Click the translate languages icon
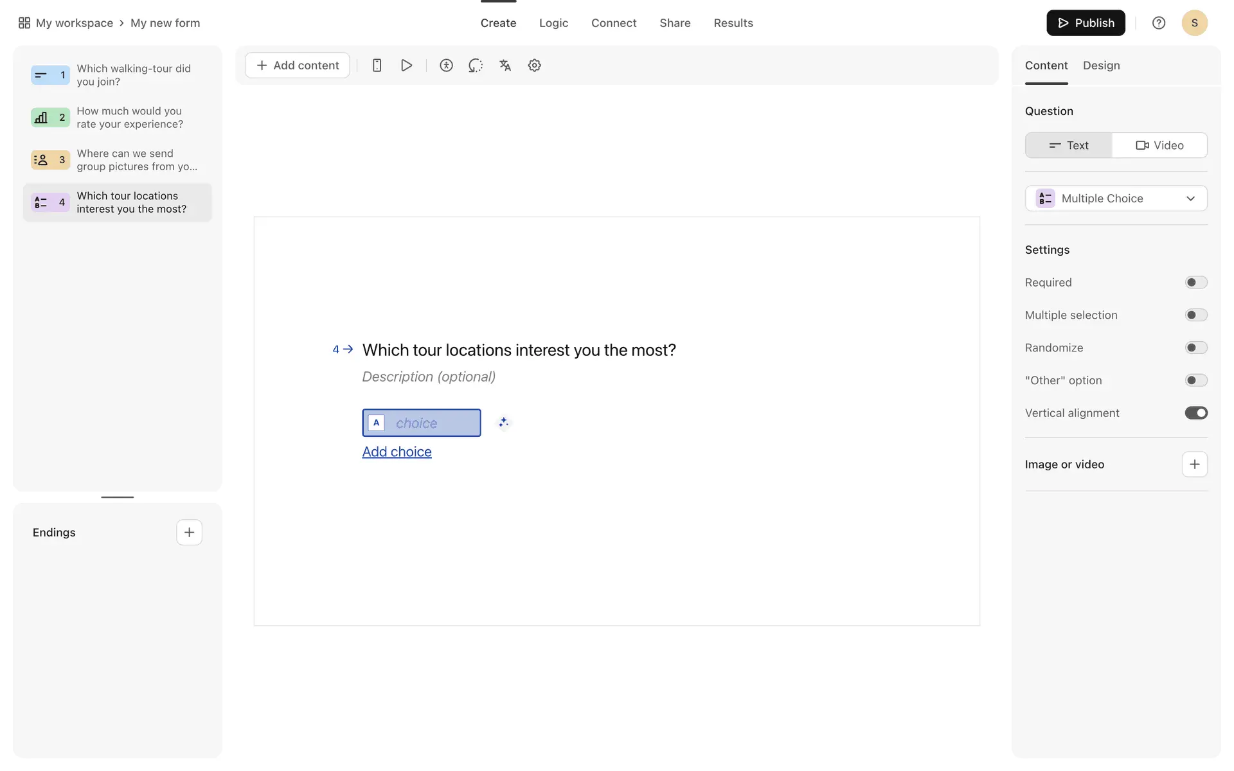 505,66
